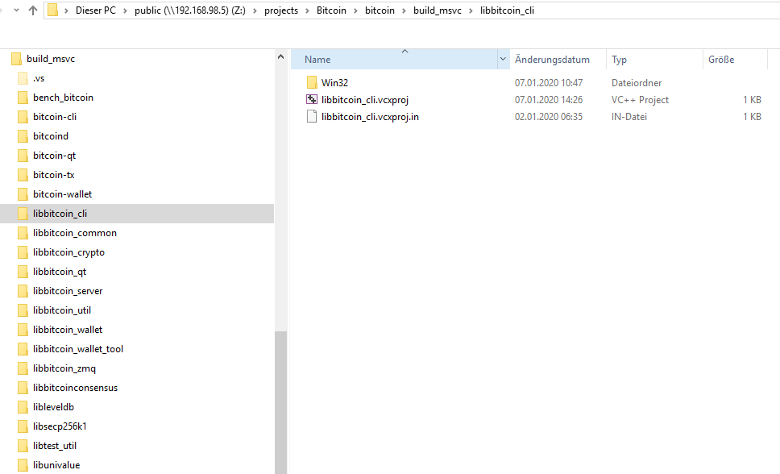Select libbitcoin_common in the folder tree
780x474 pixels.
coord(77,232)
